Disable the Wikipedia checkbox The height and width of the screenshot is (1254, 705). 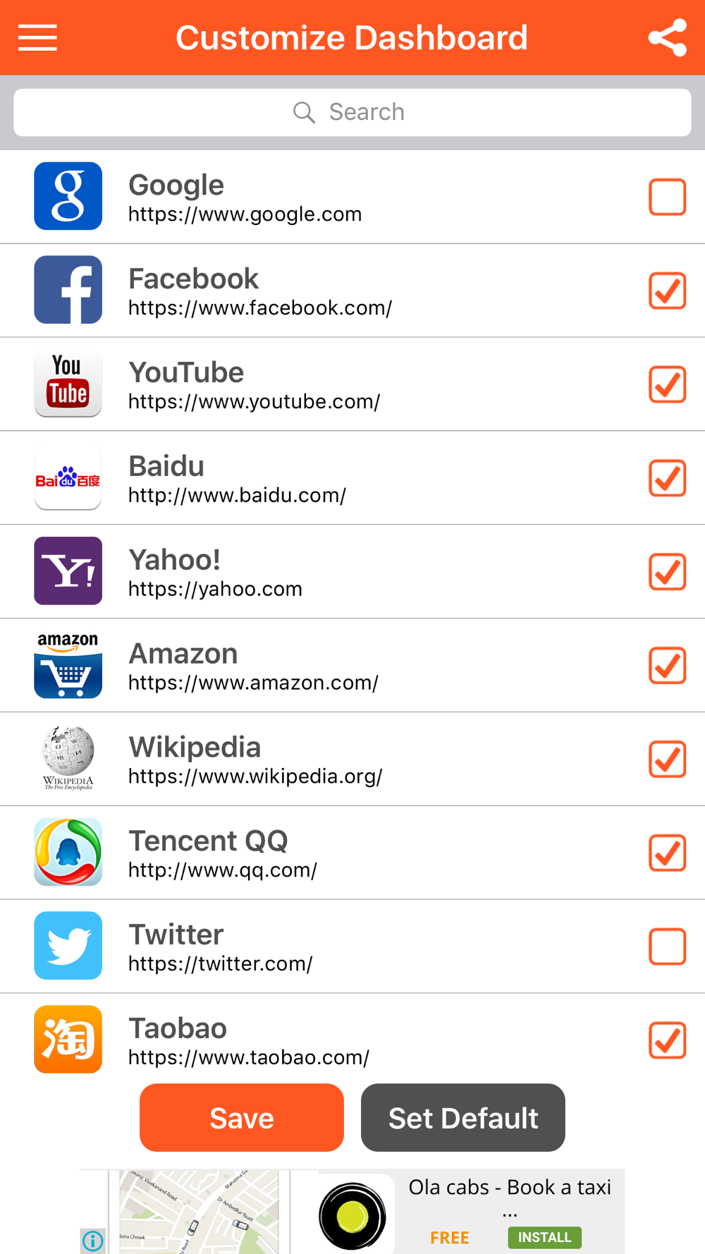click(667, 760)
